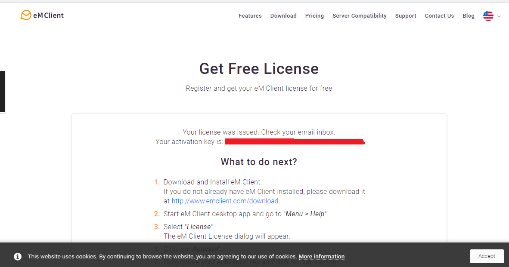Click the US flag language icon

pyautogui.click(x=488, y=16)
